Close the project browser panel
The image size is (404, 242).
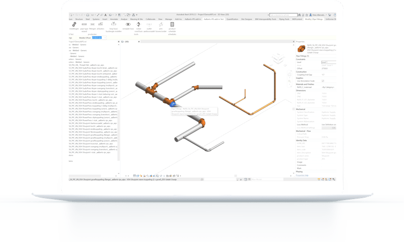[119, 42]
